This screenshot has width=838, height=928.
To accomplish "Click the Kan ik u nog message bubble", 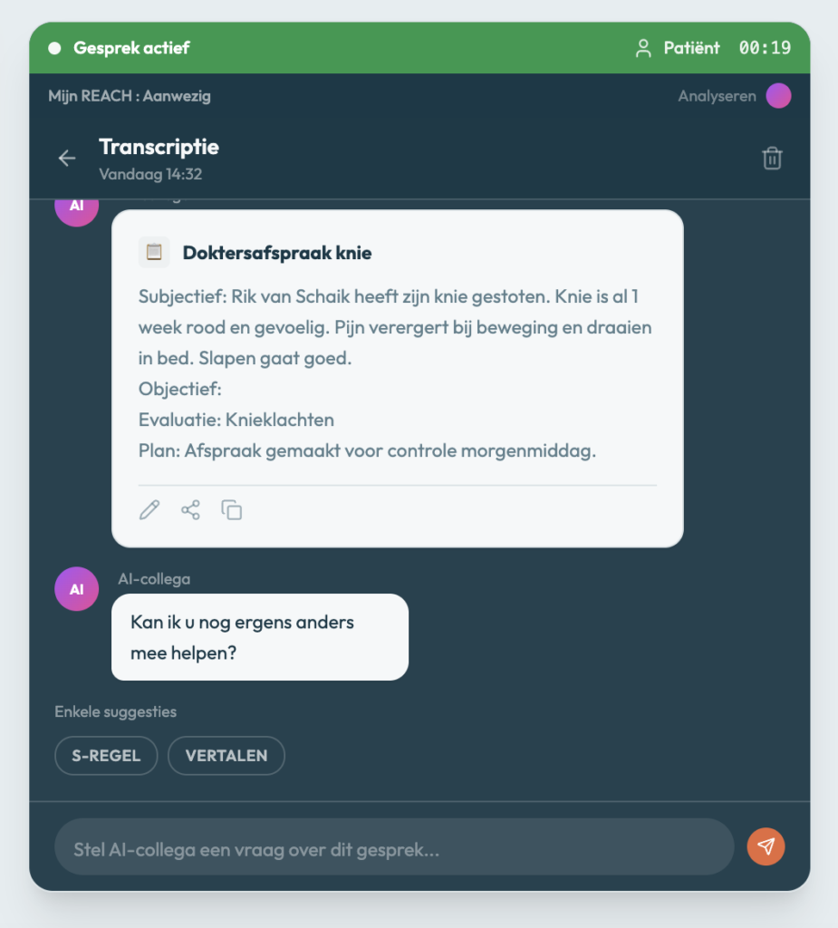I will (259, 636).
